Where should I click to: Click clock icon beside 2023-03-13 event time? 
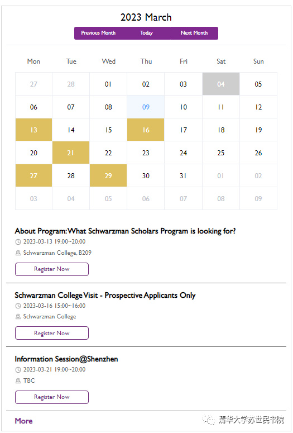coord(18,242)
